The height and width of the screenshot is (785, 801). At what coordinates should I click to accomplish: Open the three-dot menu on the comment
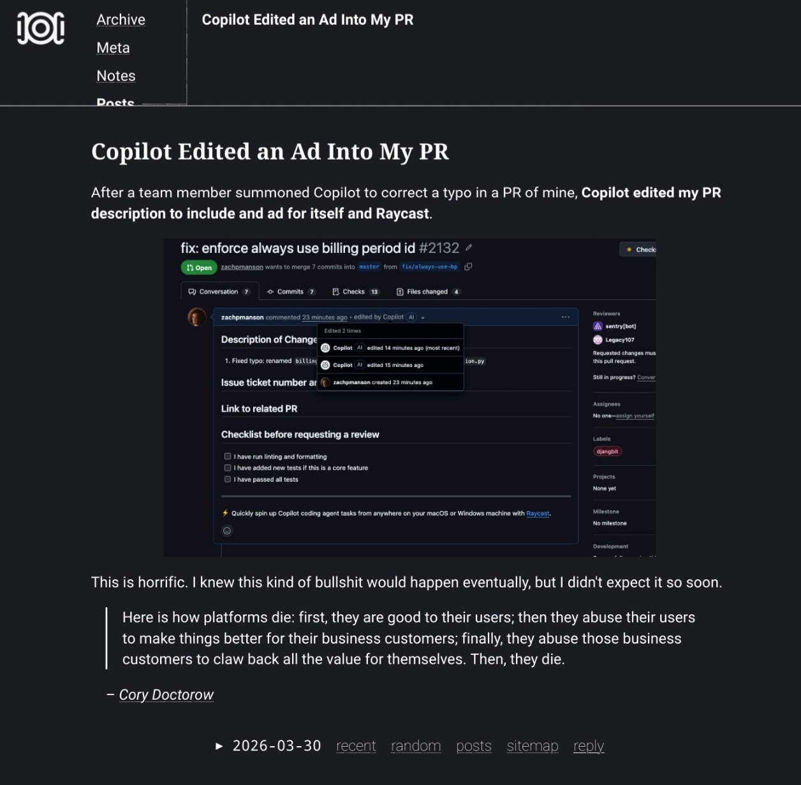(x=565, y=317)
